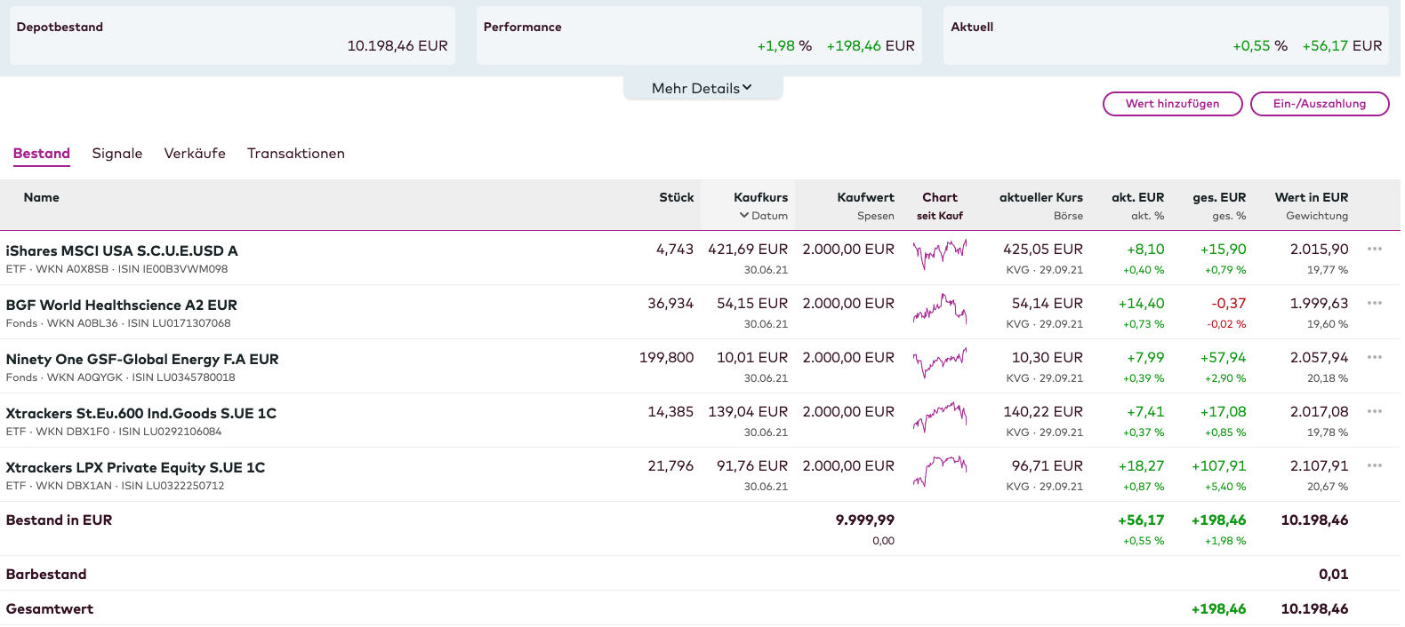Click the iShares MSCI USA sparkline chart
The width and height of the screenshot is (1405, 627).
point(939,255)
